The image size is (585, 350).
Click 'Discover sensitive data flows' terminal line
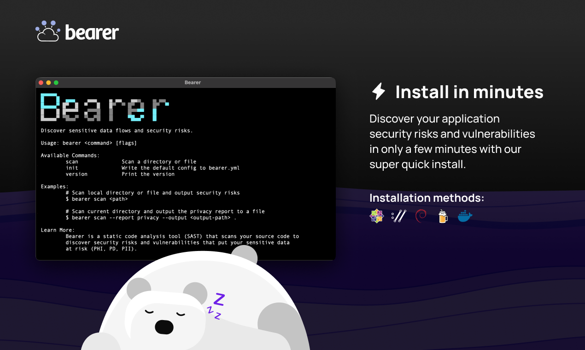(x=117, y=131)
